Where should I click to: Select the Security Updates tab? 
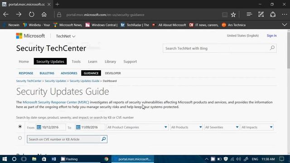(50, 62)
